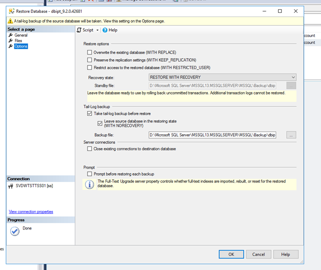The height and width of the screenshot is (270, 321).
Task: Select the Options page
Action: [x=21, y=46]
